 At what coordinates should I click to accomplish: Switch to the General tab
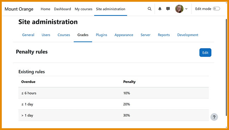28,35
